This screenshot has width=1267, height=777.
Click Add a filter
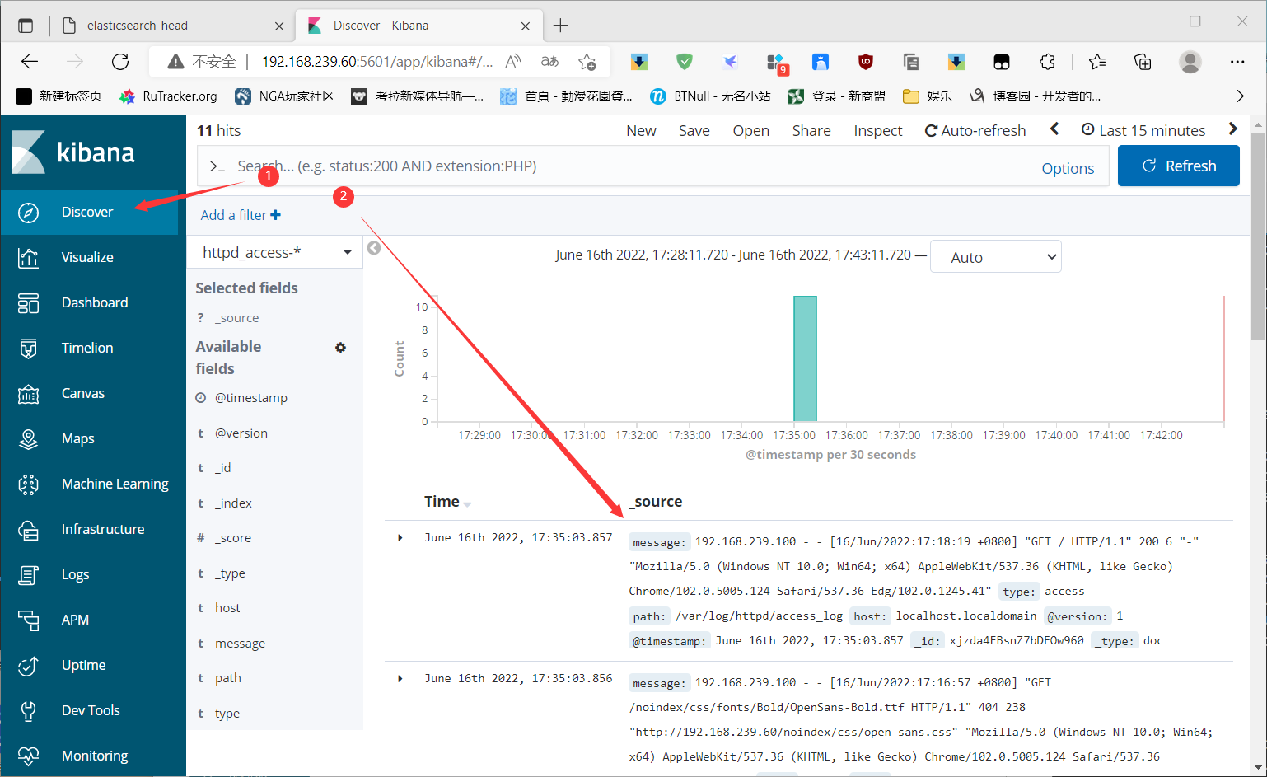[x=241, y=215]
